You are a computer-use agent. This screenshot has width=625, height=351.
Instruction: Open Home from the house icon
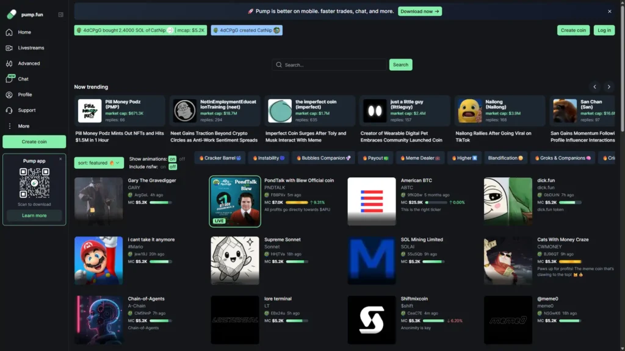pyautogui.click(x=9, y=32)
